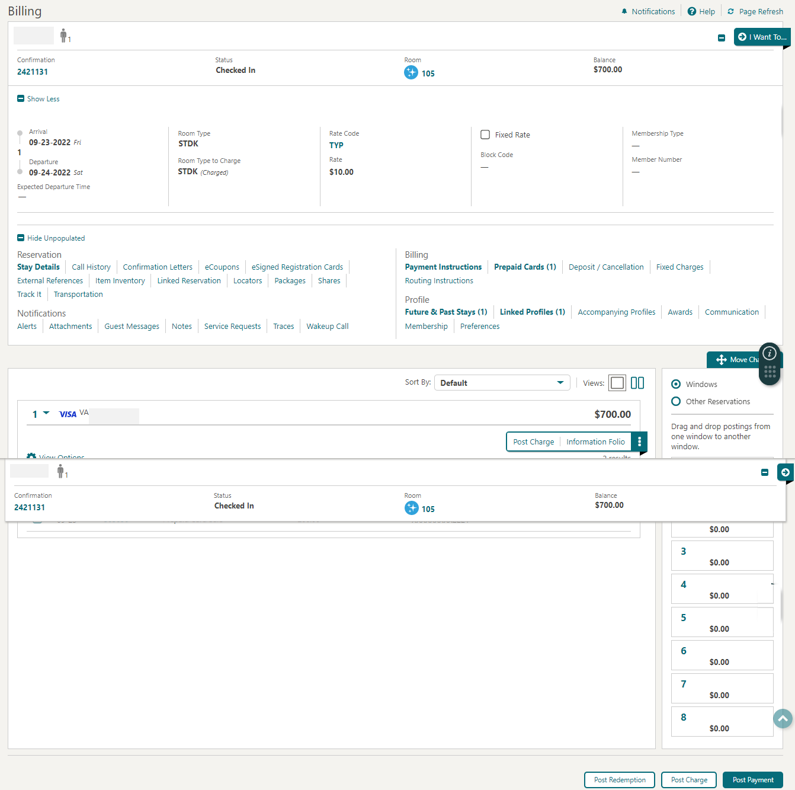
Task: Switch to single window view icon
Action: tap(617, 383)
